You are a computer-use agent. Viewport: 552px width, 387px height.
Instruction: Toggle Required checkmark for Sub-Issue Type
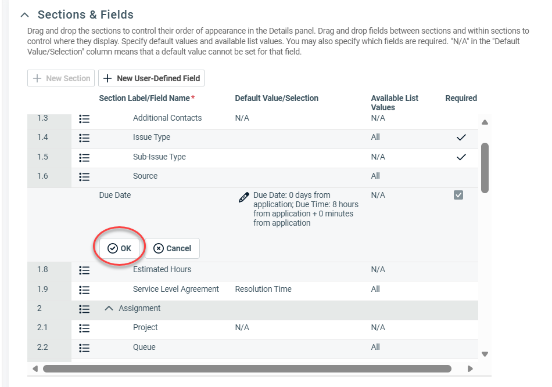click(461, 157)
